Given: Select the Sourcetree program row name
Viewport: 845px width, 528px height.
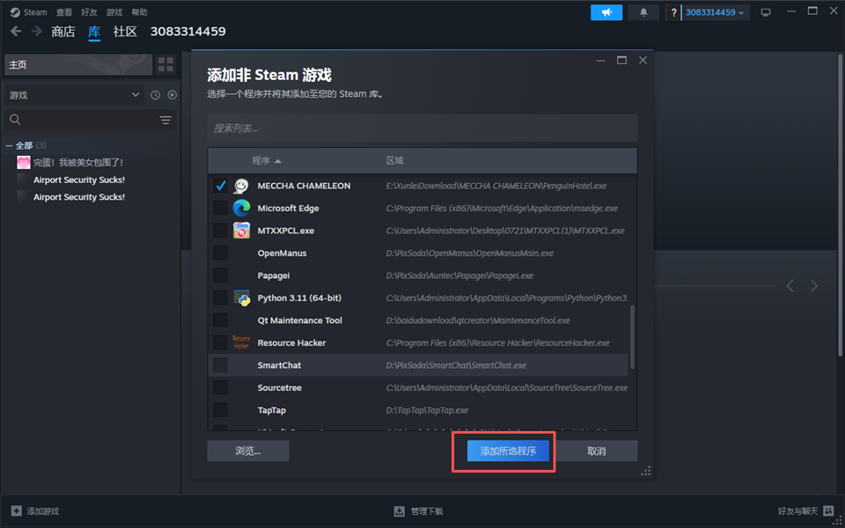Looking at the screenshot, I should pos(279,388).
